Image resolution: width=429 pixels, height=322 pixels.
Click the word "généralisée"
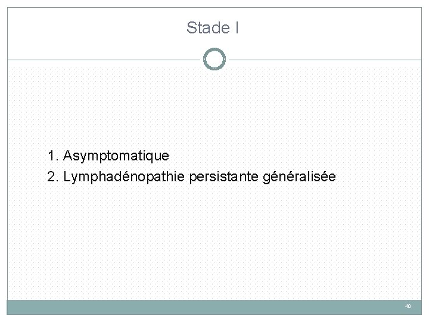(299, 177)
